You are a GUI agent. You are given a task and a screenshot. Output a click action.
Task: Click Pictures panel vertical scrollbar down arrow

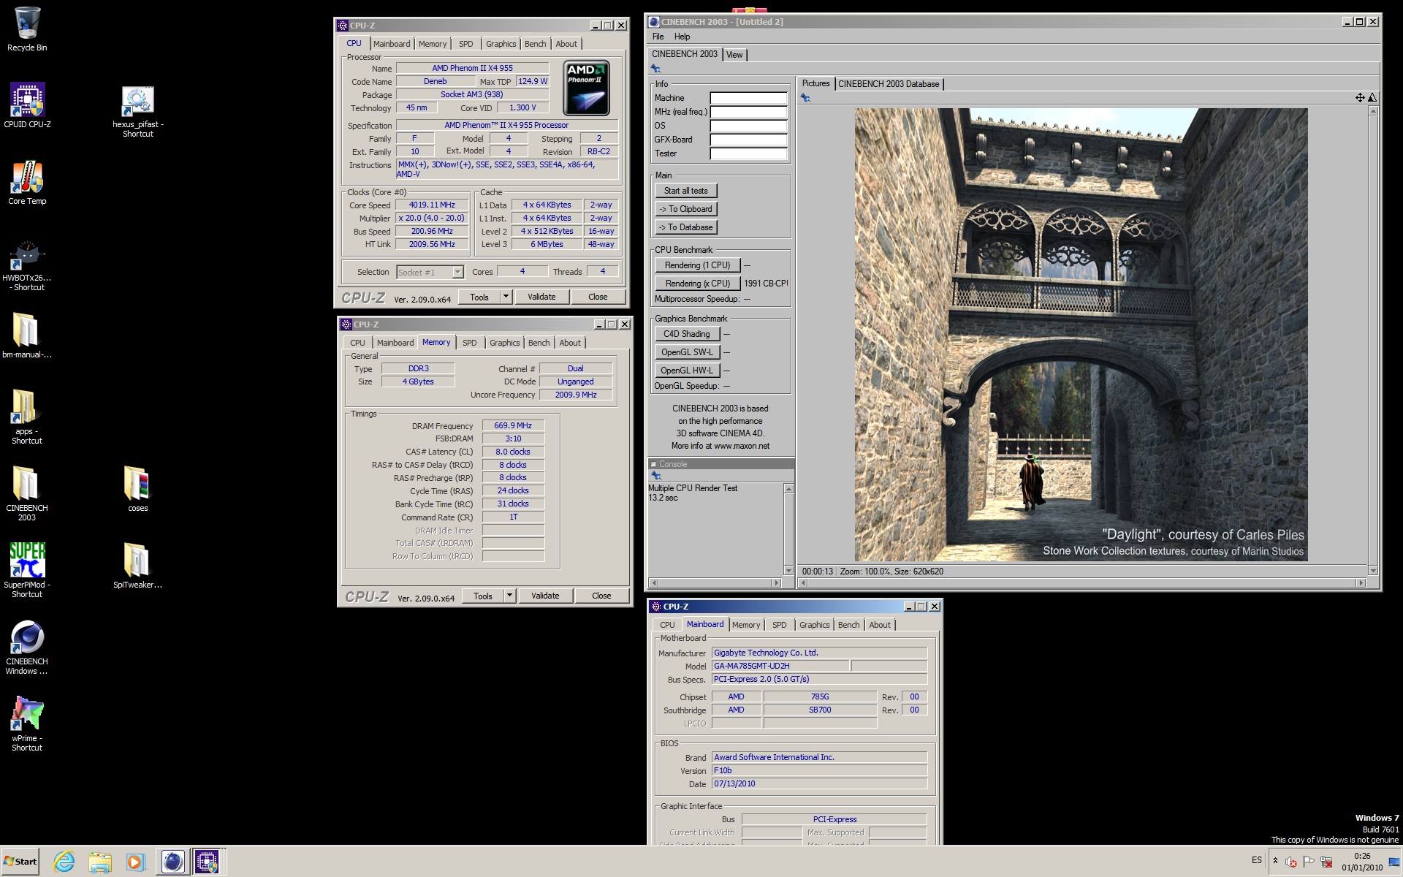pos(1372,571)
